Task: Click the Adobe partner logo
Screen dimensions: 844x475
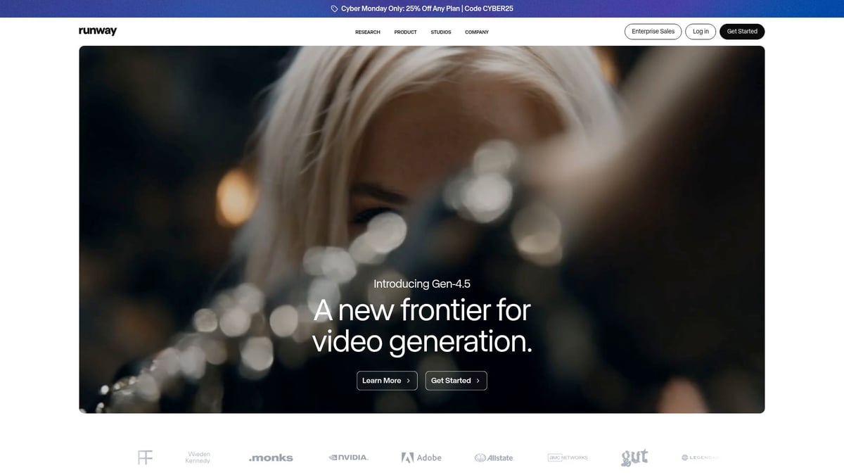Action: tap(421, 457)
